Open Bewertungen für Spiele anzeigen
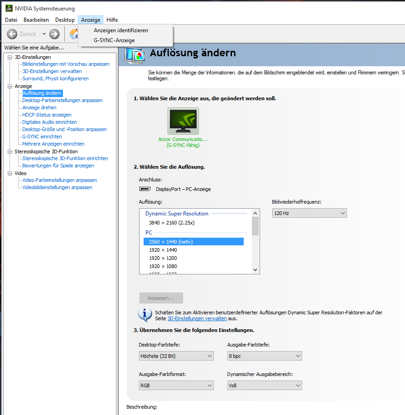 [58, 166]
